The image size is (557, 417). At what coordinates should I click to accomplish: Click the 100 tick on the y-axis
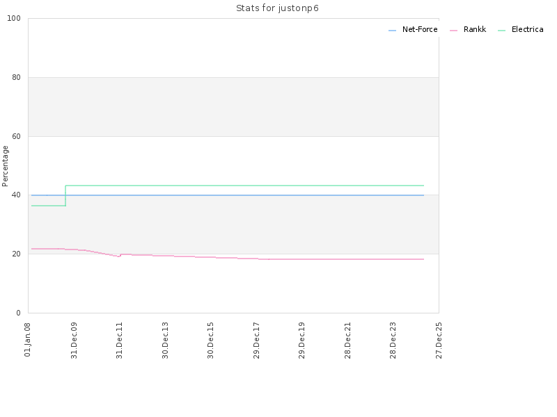pos(14,19)
